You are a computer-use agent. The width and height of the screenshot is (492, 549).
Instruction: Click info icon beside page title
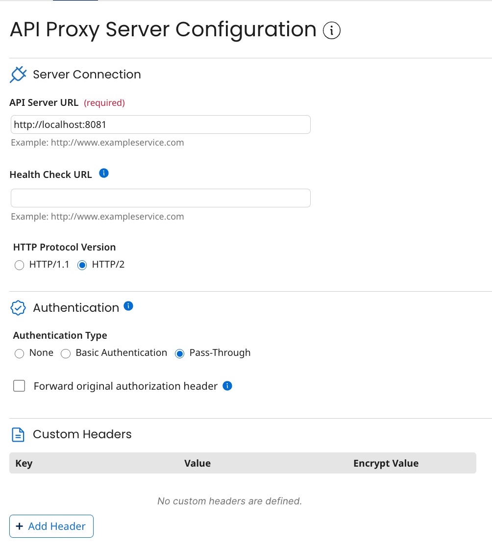point(332,31)
